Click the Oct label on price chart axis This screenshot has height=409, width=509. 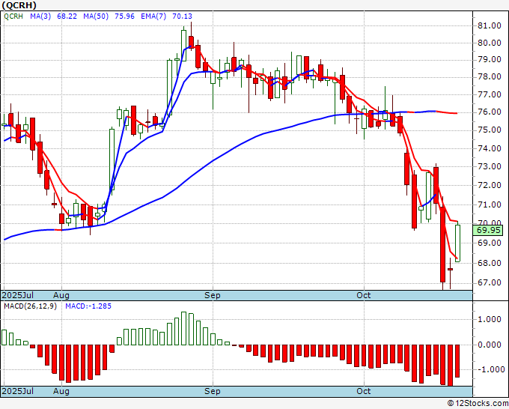click(364, 295)
